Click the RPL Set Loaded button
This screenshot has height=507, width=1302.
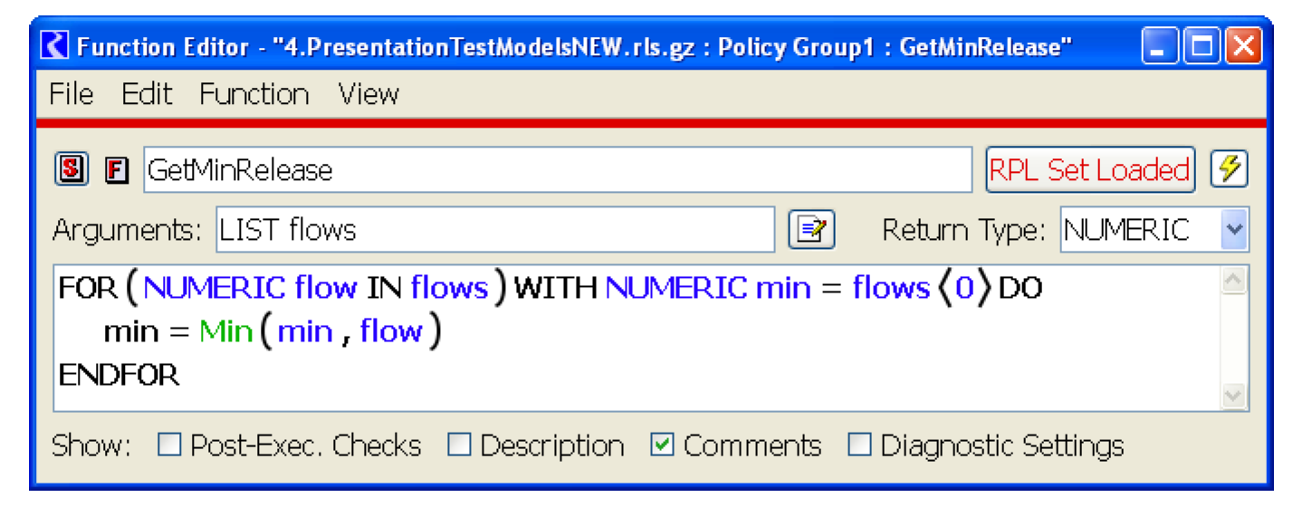click(x=1089, y=170)
